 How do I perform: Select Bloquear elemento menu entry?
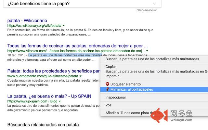point(154,84)
